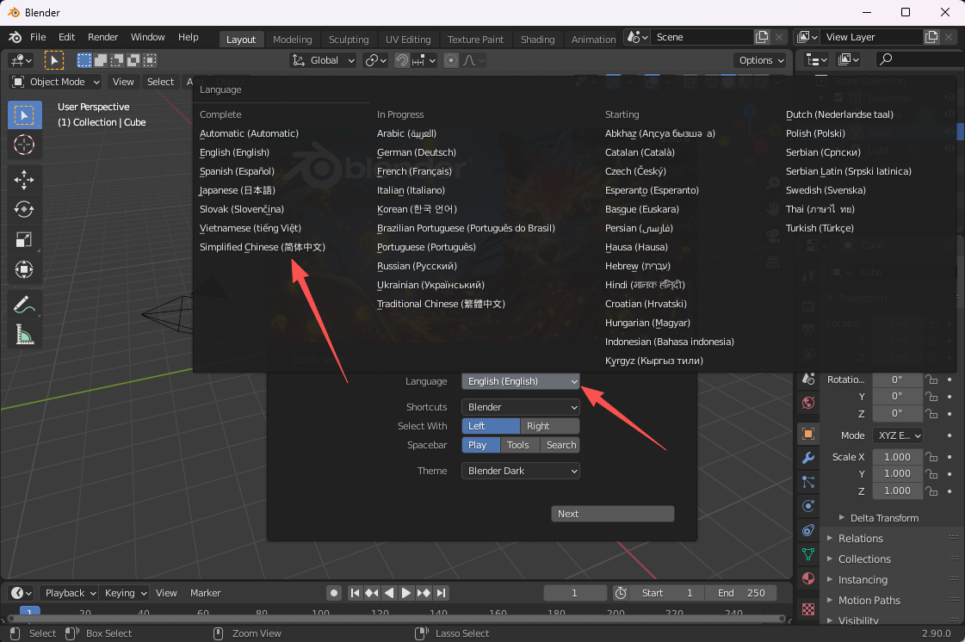Switch Spacebar action to Tools

tap(518, 445)
